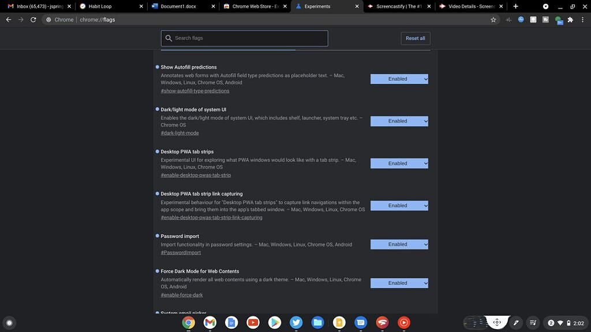Image resolution: width=591 pixels, height=332 pixels.
Task: Launch YouTube from the shelf
Action: point(253,322)
